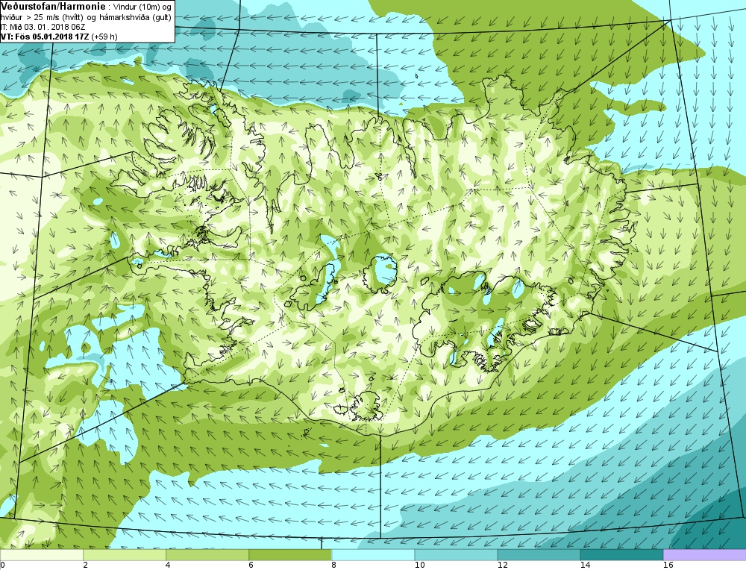Click the legend scale label '16'
The image size is (746, 570).
668,566
